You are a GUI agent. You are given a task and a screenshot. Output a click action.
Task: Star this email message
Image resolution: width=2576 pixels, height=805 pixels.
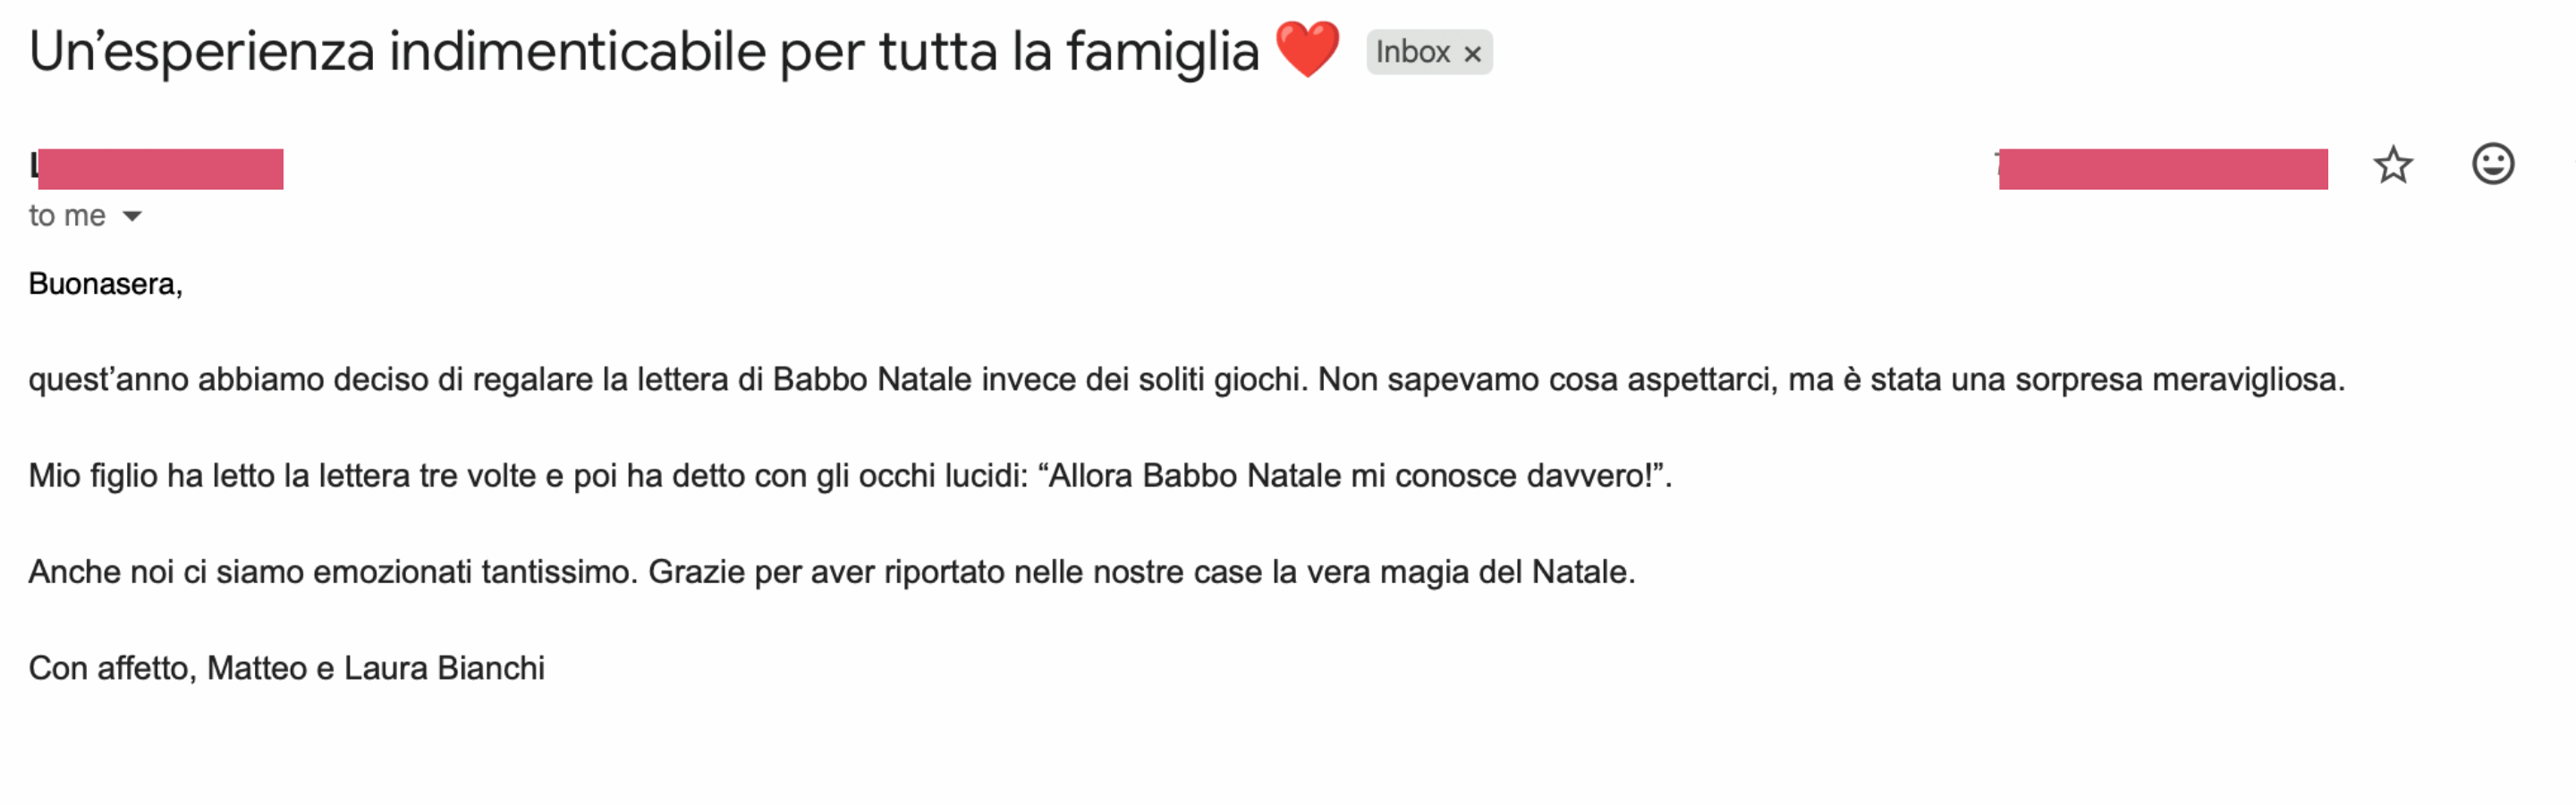[2393, 165]
